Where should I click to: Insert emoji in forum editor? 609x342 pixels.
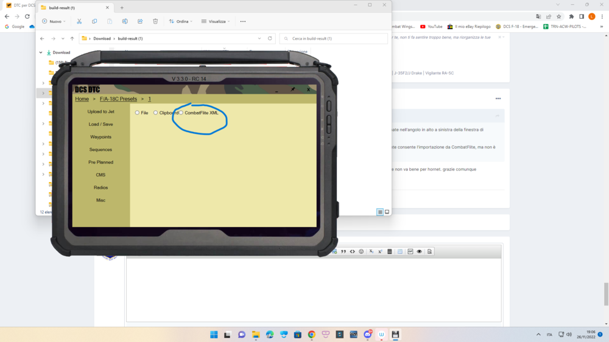(x=361, y=251)
